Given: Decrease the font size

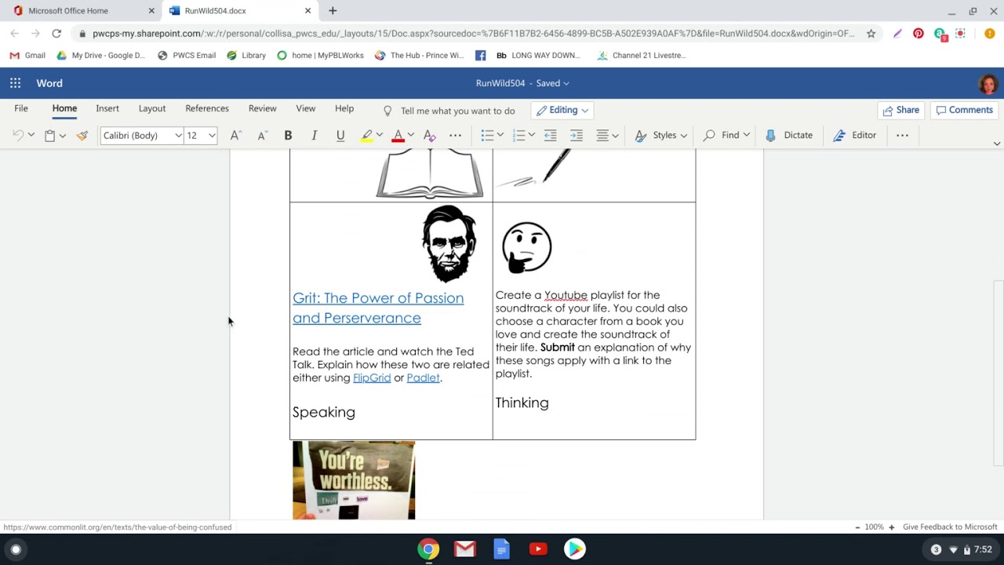Looking at the screenshot, I should [x=262, y=136].
